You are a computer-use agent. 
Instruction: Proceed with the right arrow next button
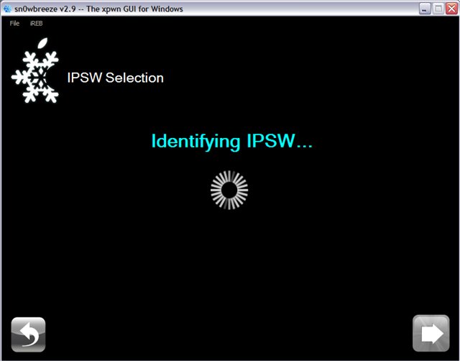coord(431,333)
